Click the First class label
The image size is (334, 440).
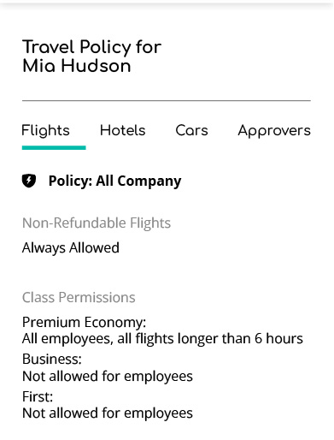coord(38,396)
